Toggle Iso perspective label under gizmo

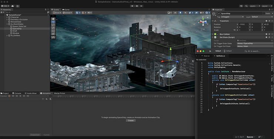(203, 29)
